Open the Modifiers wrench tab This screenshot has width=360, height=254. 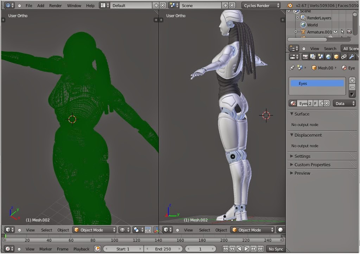352,57
